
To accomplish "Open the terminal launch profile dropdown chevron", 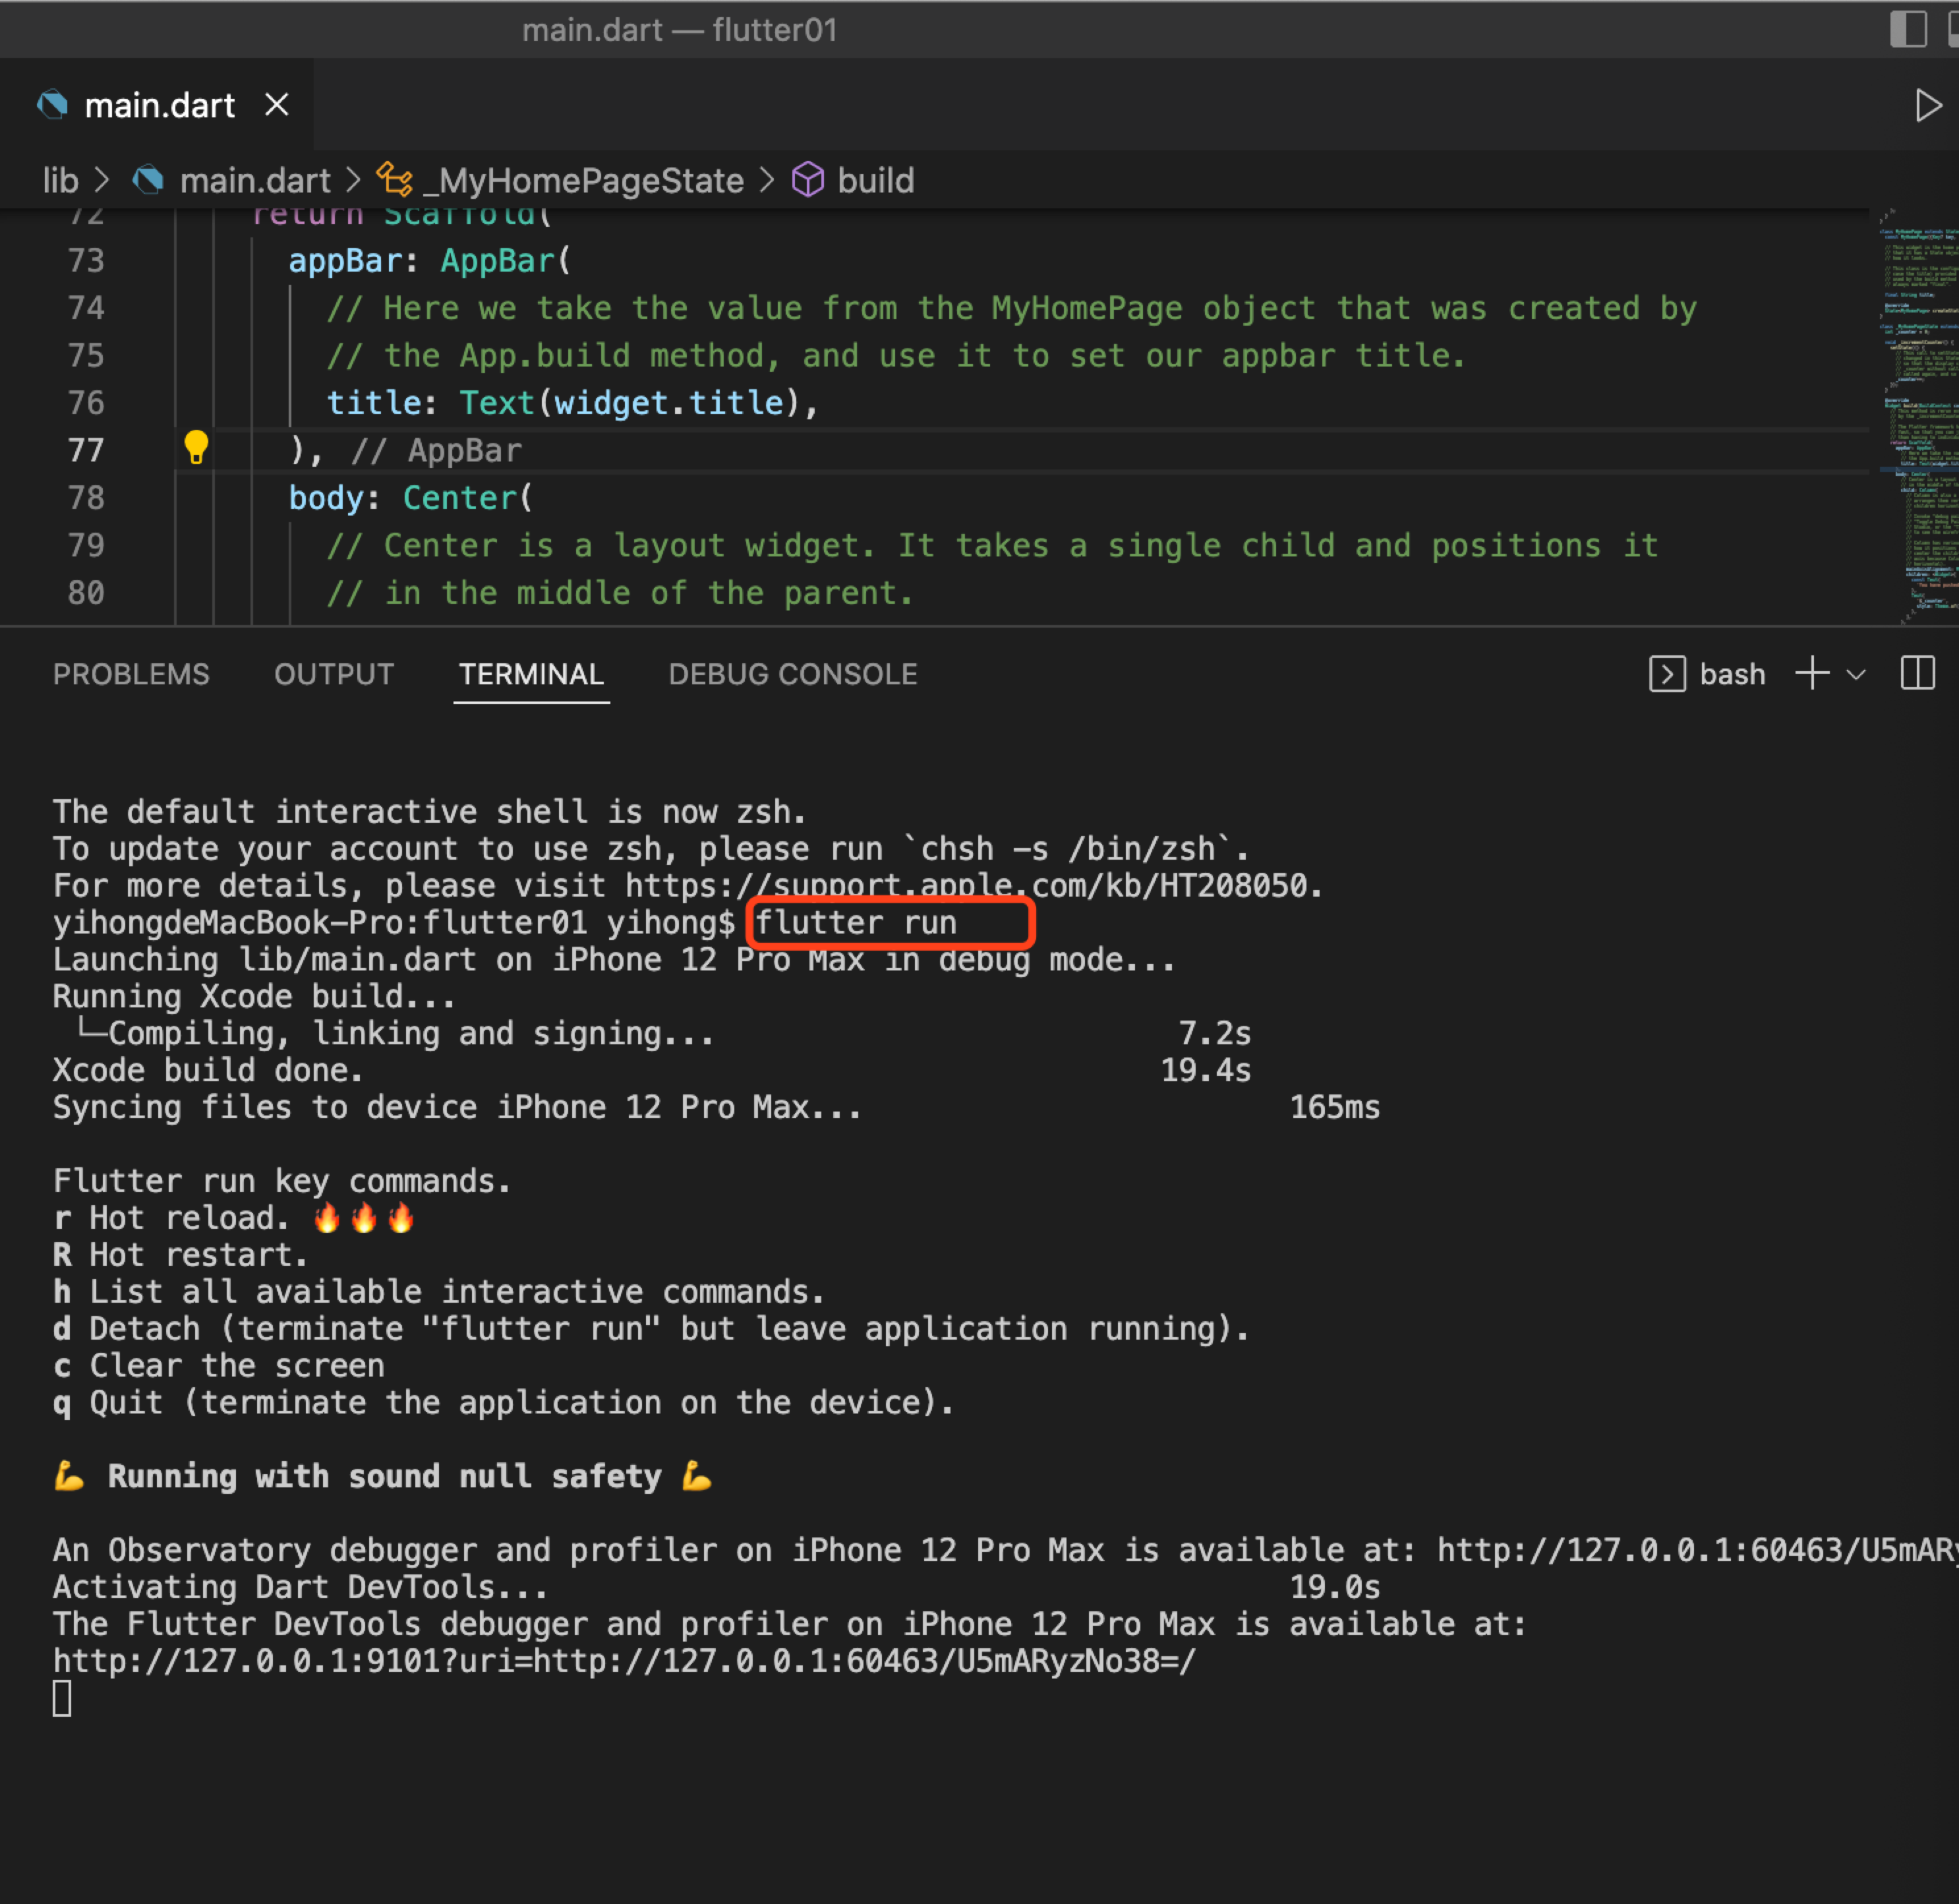I will tap(1856, 674).
